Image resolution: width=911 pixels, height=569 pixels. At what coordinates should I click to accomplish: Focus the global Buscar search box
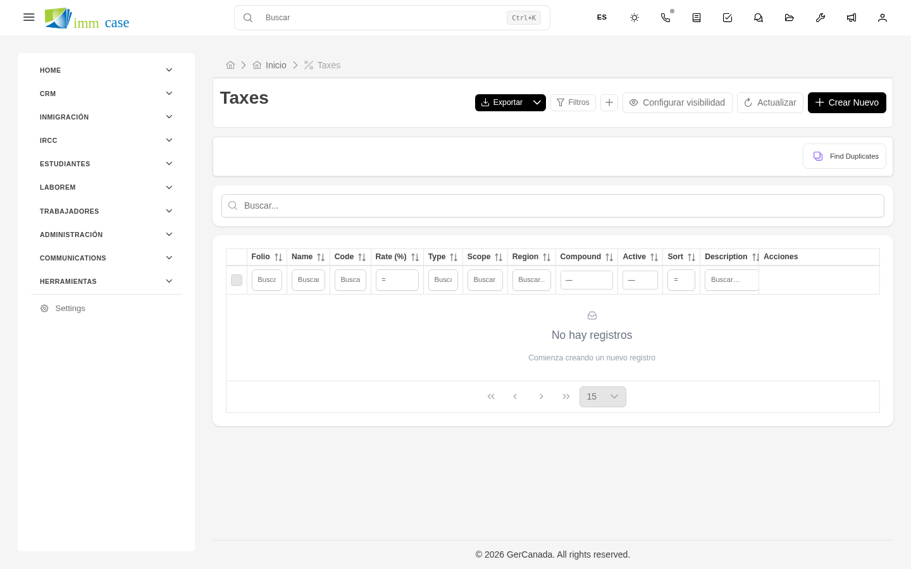coord(392,18)
